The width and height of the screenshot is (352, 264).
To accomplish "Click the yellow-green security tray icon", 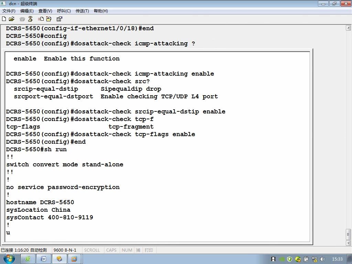I will click(x=298, y=259).
